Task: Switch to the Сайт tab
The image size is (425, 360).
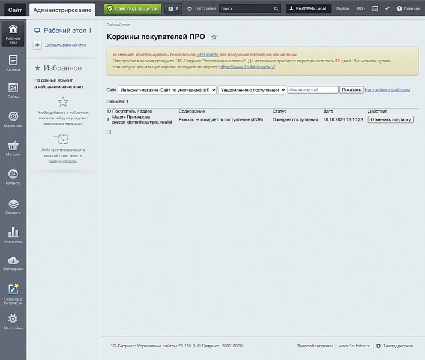Action: pos(15,10)
